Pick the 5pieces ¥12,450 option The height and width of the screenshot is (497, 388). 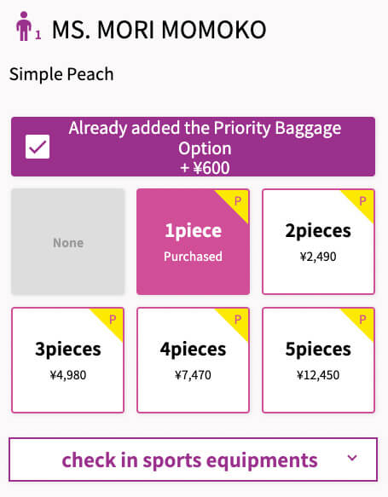click(318, 360)
